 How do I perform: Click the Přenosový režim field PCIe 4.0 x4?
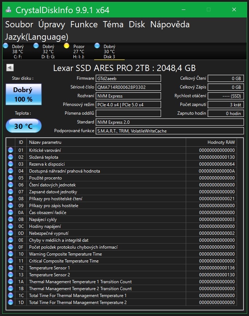(x=128, y=104)
